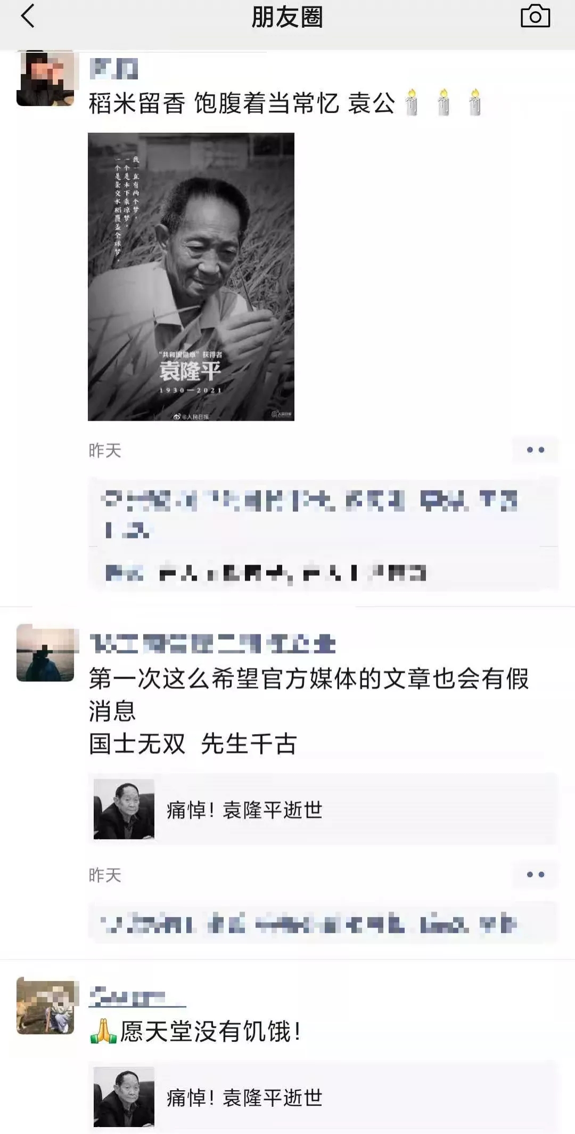Tap the post text 稻米留香 饱腹着当常忆 袁公
Screen dimensions: 575x1134
[242, 103]
